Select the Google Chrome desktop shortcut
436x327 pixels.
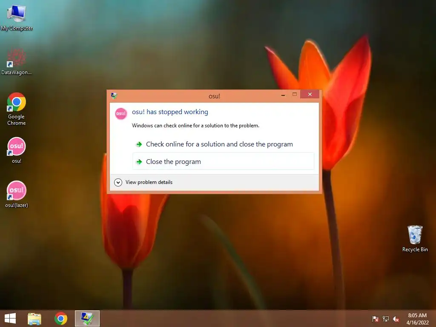(x=17, y=109)
